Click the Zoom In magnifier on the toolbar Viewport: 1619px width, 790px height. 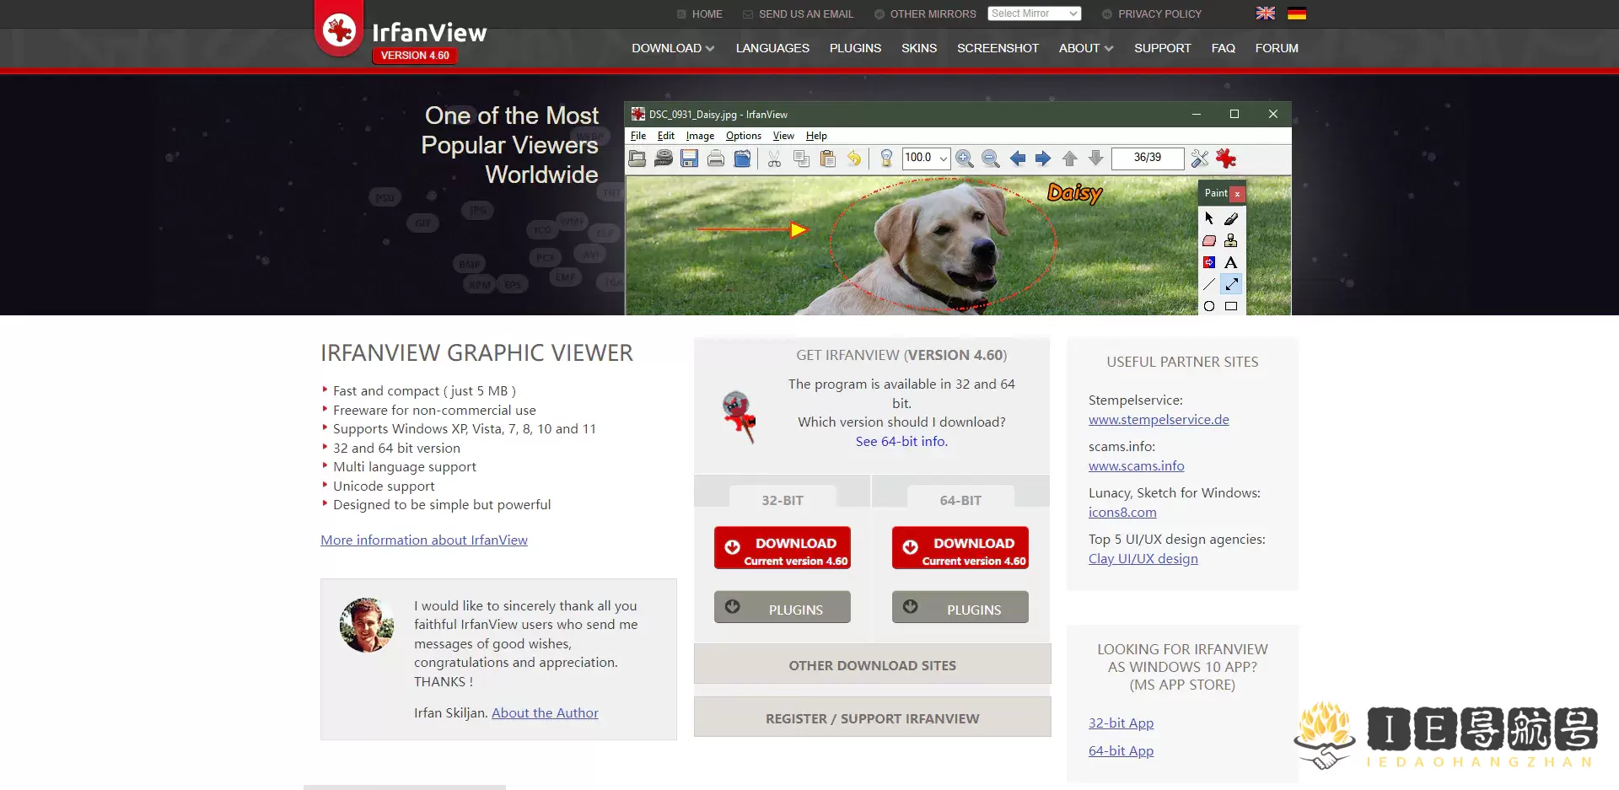(965, 159)
